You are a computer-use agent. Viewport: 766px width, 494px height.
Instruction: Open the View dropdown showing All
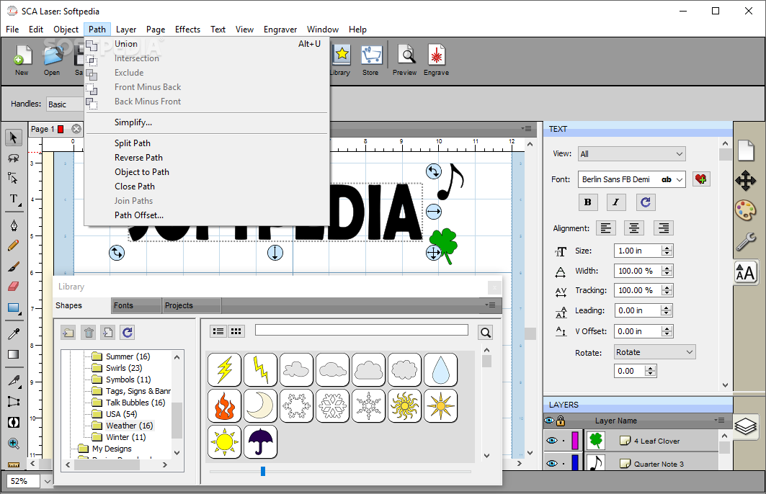click(632, 154)
